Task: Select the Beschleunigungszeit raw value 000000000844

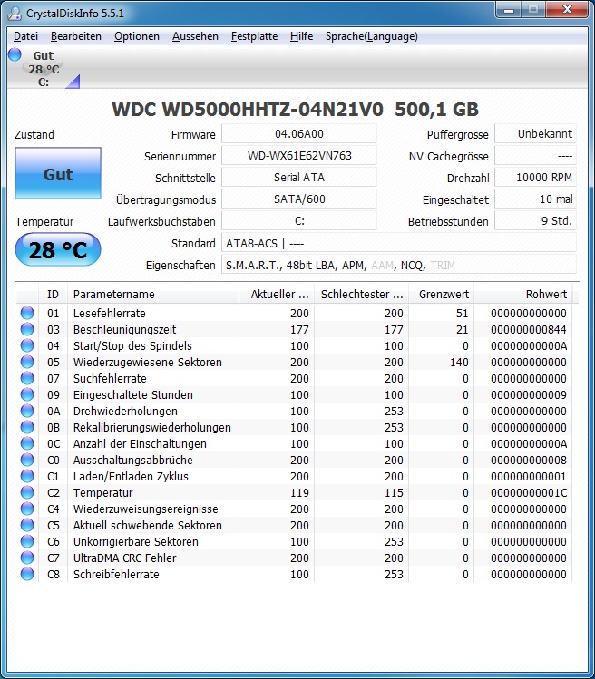Action: 528,330
